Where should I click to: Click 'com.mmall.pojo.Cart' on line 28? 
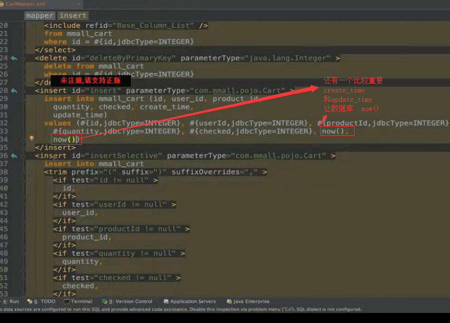[237, 91]
